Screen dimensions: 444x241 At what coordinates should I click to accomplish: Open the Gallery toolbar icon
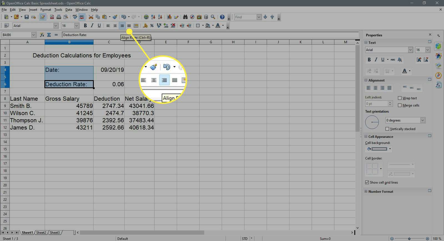pyautogui.click(x=199, y=17)
